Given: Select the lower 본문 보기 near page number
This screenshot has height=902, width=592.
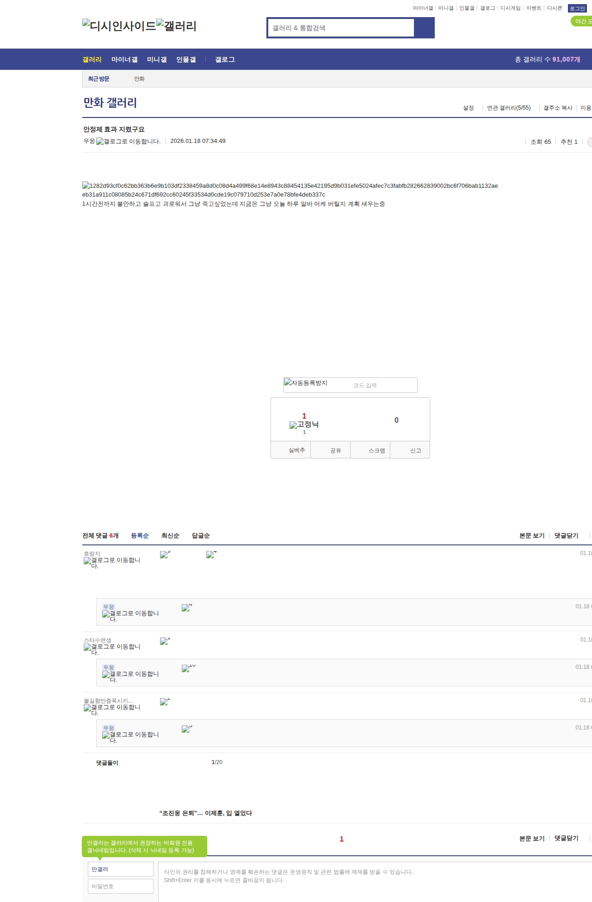Looking at the screenshot, I should pos(532,838).
